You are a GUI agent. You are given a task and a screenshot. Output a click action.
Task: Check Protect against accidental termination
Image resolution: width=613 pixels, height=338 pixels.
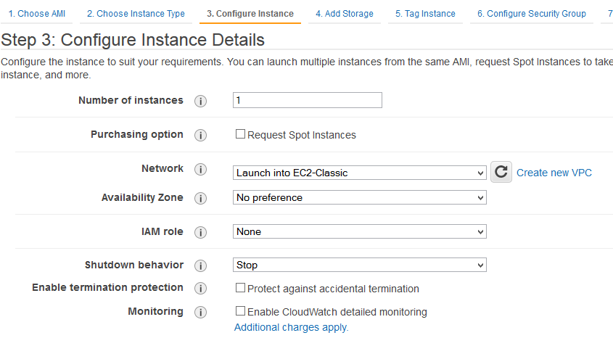pos(240,288)
